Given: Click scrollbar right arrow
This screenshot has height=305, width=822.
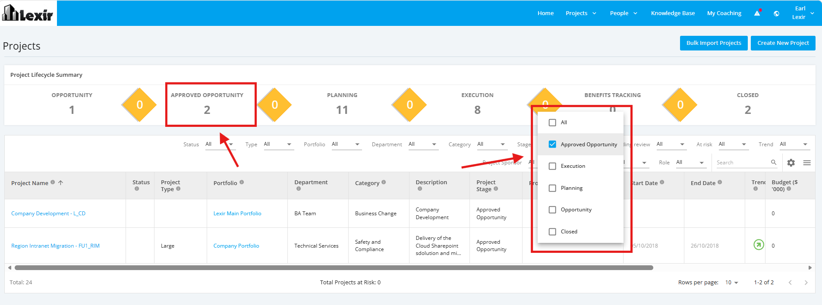Looking at the screenshot, I should [810, 268].
